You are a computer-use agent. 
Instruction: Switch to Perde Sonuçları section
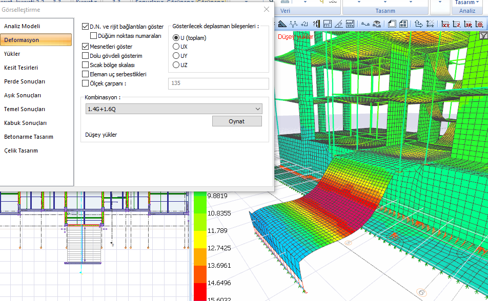point(25,81)
